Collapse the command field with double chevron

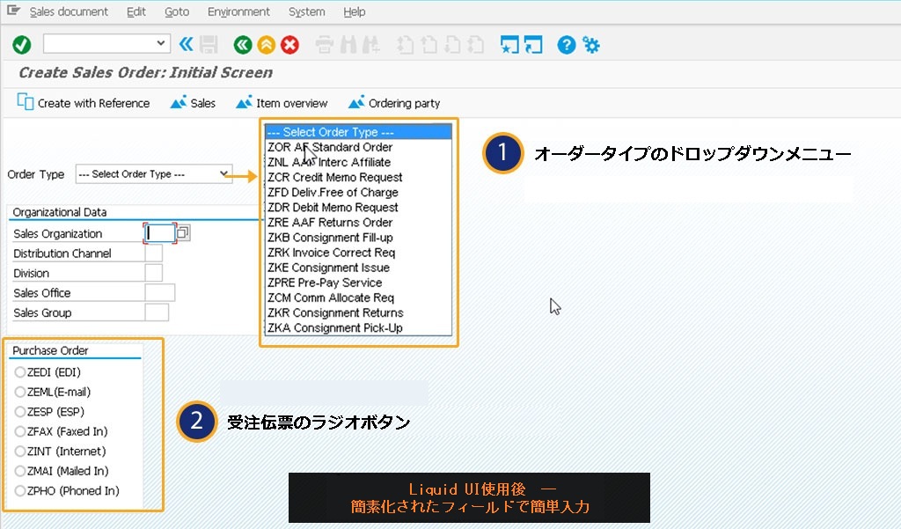click(x=186, y=44)
